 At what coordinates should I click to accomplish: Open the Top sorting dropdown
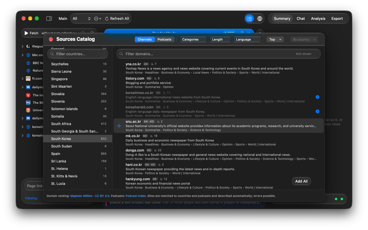coord(275,39)
